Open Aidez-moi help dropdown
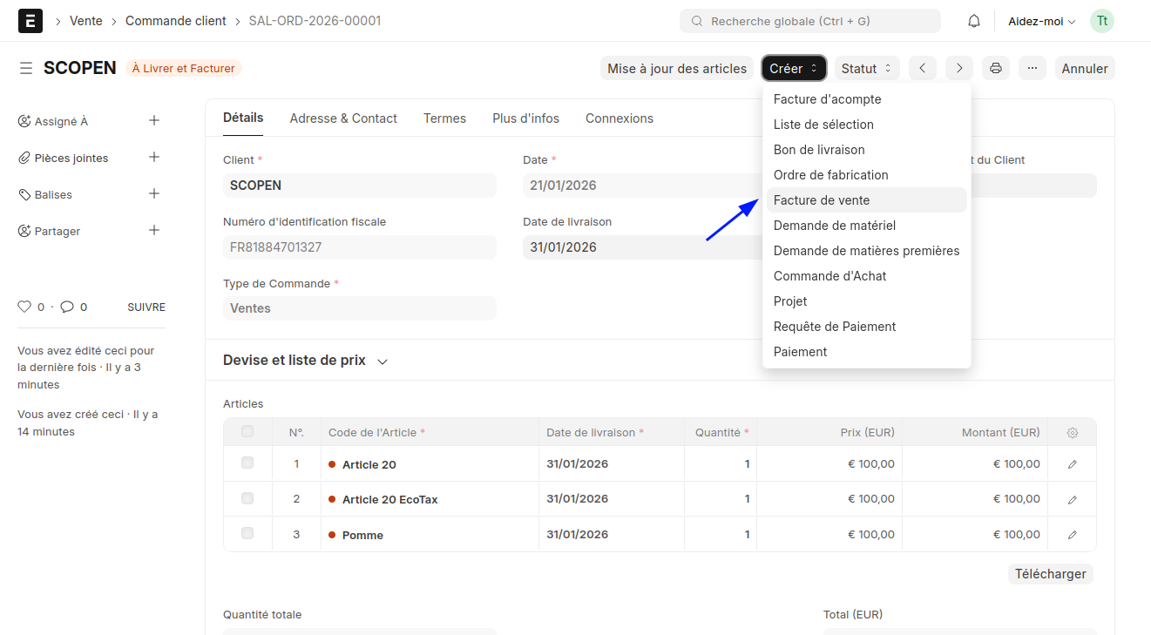 coord(1042,21)
